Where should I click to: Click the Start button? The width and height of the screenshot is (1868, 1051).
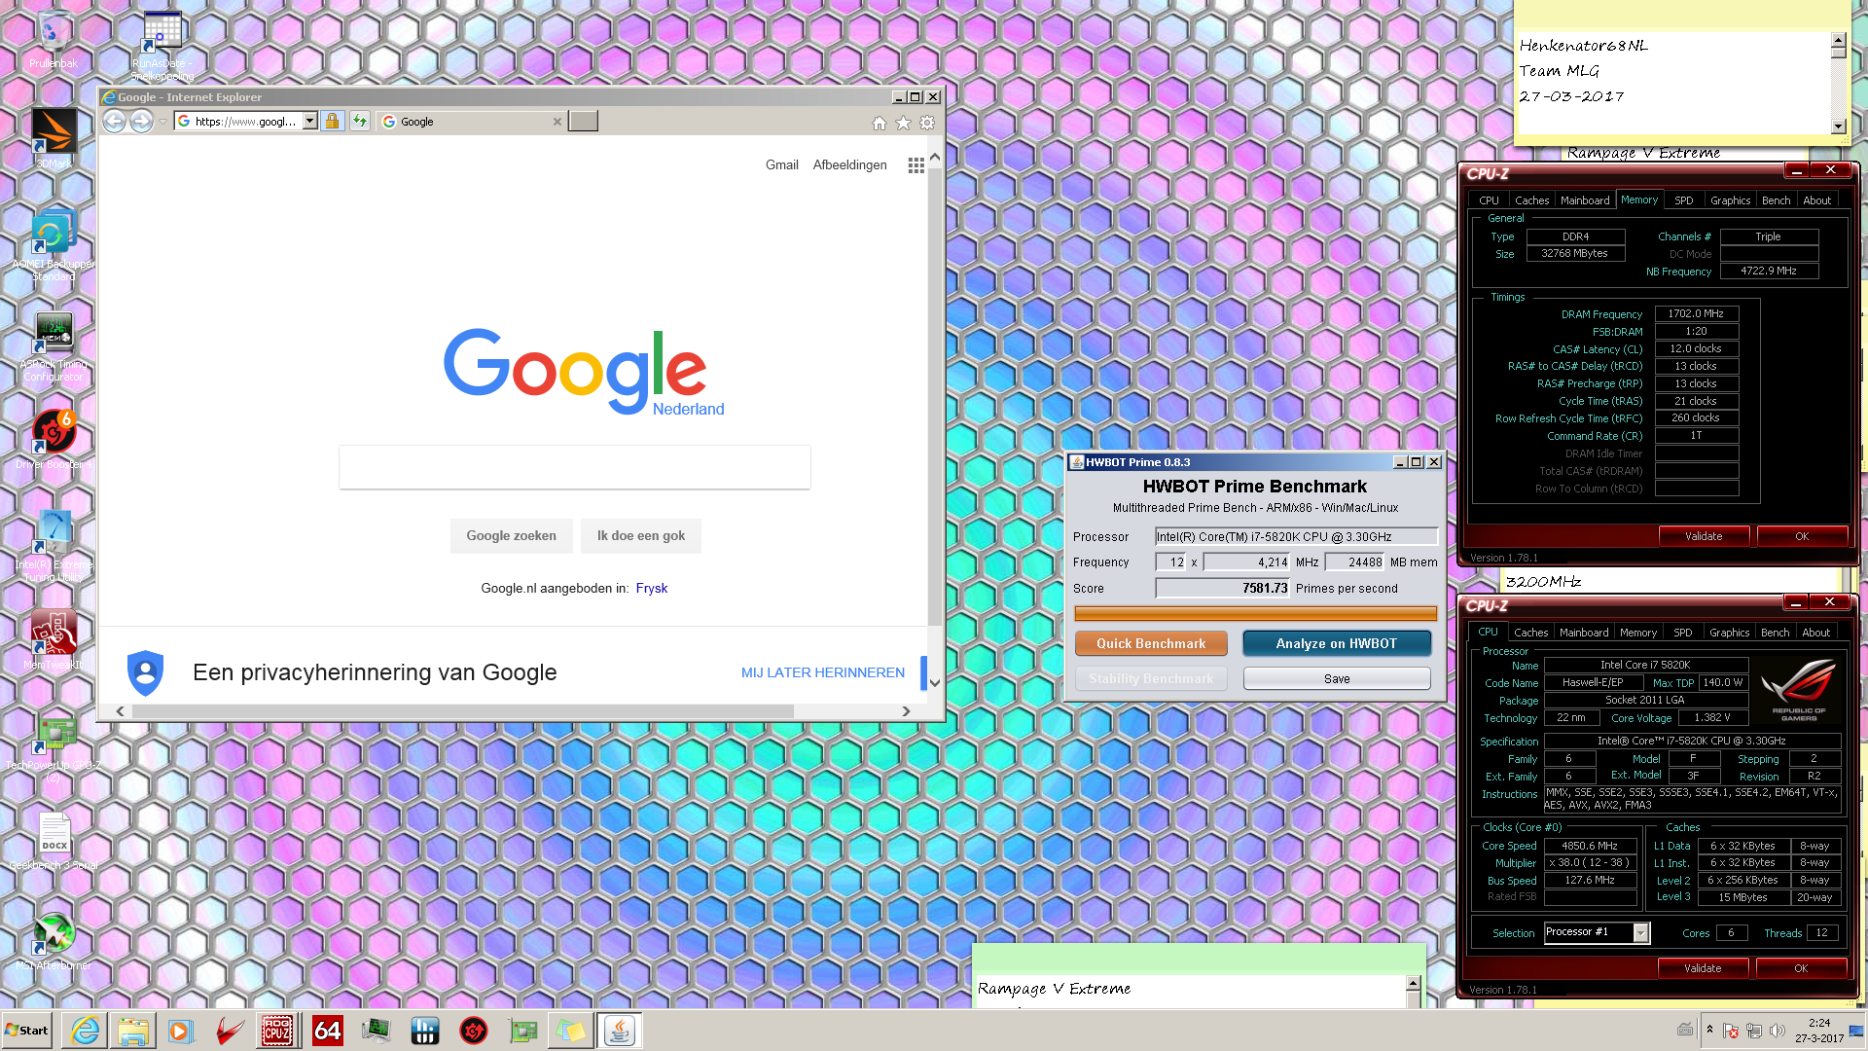(x=27, y=1031)
